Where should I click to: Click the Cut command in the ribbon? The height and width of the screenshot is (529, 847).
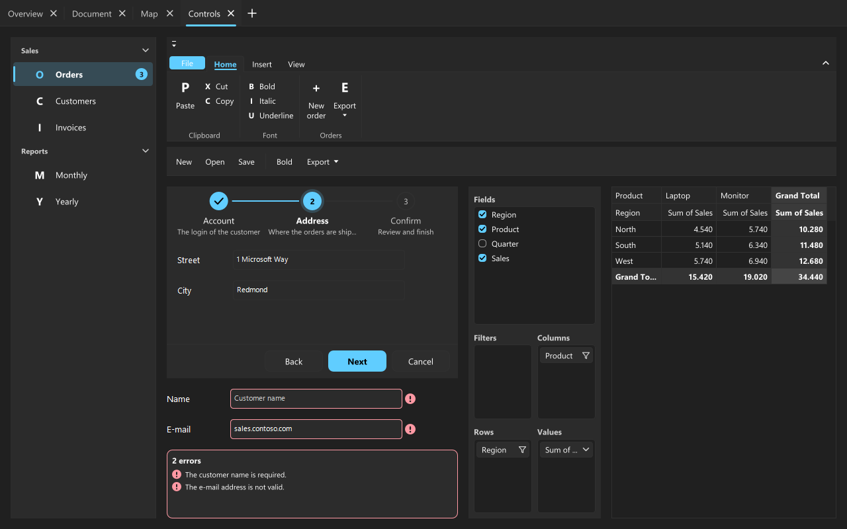point(216,87)
